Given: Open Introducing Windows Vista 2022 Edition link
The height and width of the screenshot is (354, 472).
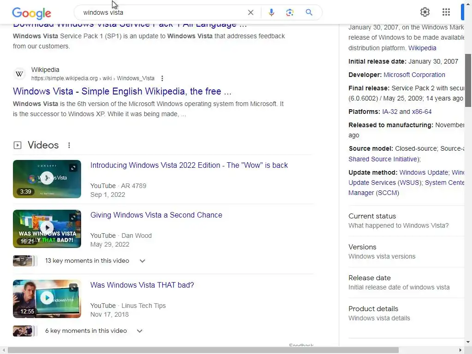Looking at the screenshot, I should point(189,165).
